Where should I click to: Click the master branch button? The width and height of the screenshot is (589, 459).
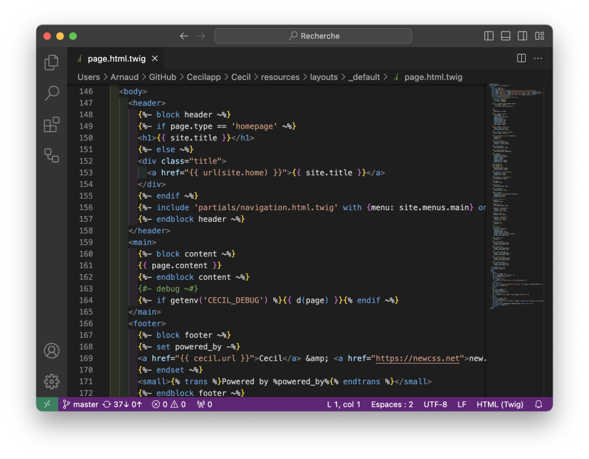click(81, 404)
